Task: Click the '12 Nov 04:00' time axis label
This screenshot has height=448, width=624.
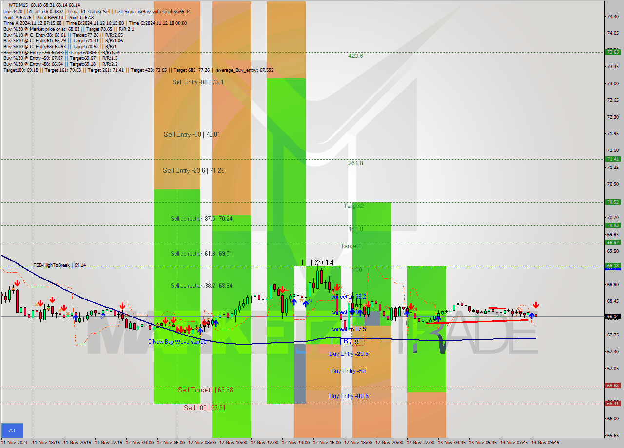Action: [140, 443]
